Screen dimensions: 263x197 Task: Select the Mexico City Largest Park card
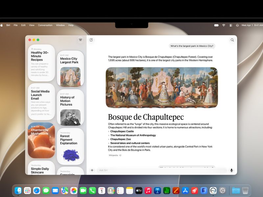[x=70, y=69]
